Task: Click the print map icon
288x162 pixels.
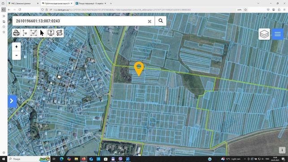Action: 16,33
